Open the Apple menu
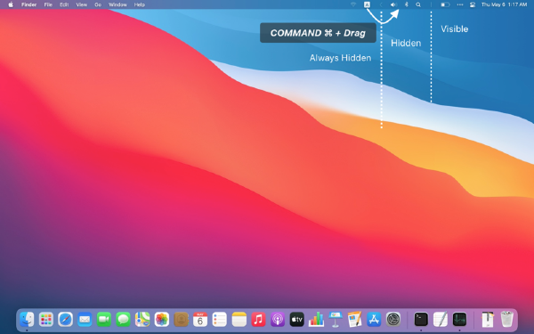Viewport: 534px width, 334px height. click(x=11, y=4)
